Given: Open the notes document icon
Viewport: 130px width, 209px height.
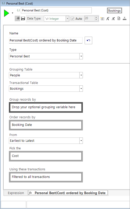Looking at the screenshot, I should (119, 18).
